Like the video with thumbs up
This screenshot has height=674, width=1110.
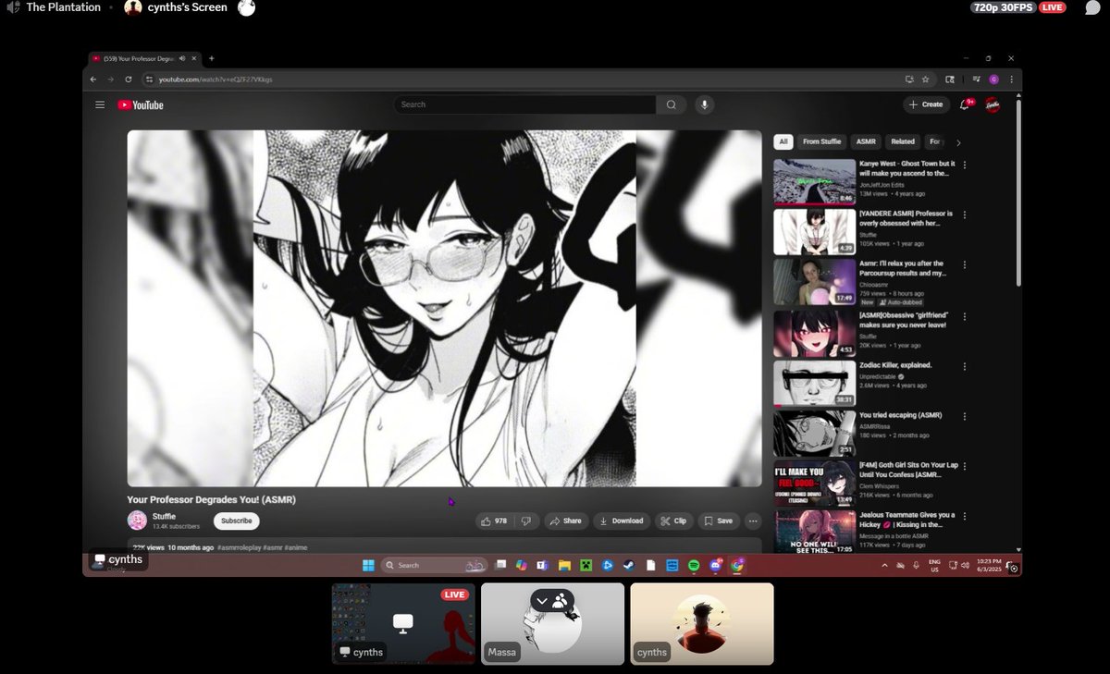(x=494, y=521)
